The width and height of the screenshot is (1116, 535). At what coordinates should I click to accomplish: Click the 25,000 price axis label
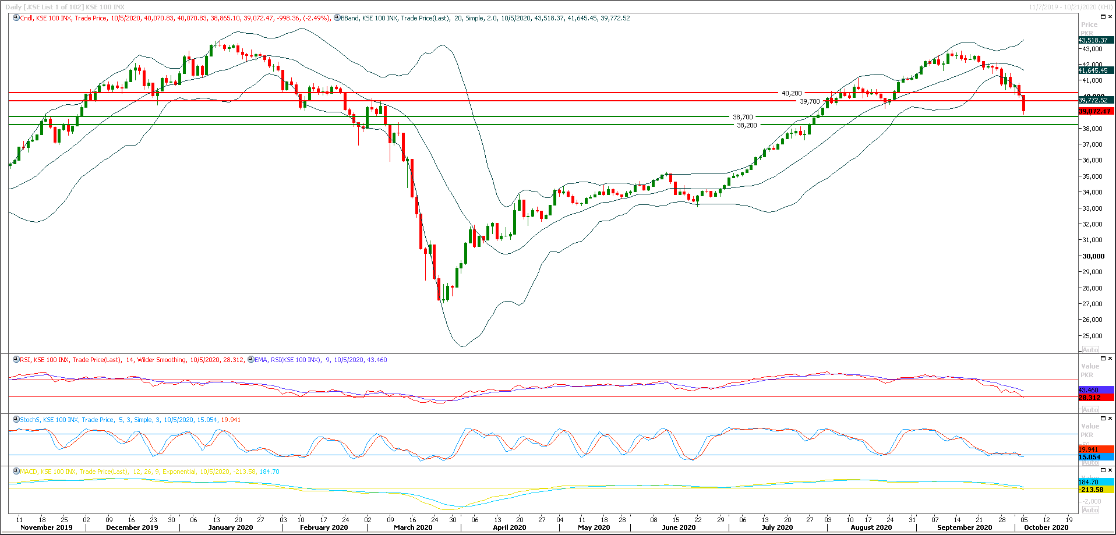click(1093, 336)
